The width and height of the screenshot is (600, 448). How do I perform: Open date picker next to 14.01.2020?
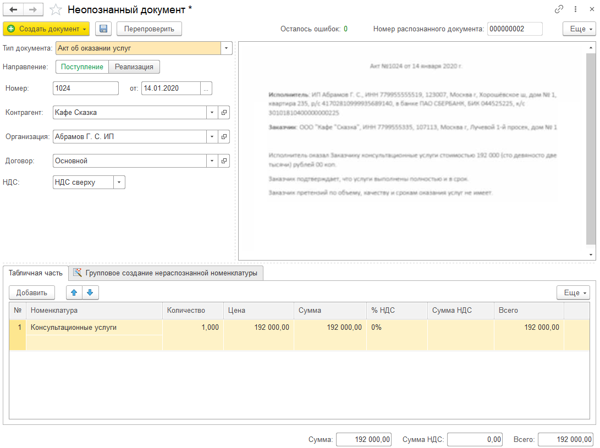click(206, 89)
